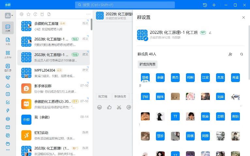Click the plus icon in title bar

pos(214,5)
